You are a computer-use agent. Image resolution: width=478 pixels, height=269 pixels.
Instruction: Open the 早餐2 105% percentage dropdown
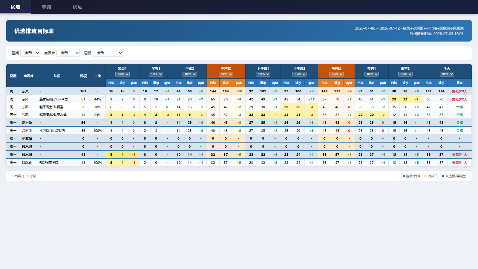[190, 74]
